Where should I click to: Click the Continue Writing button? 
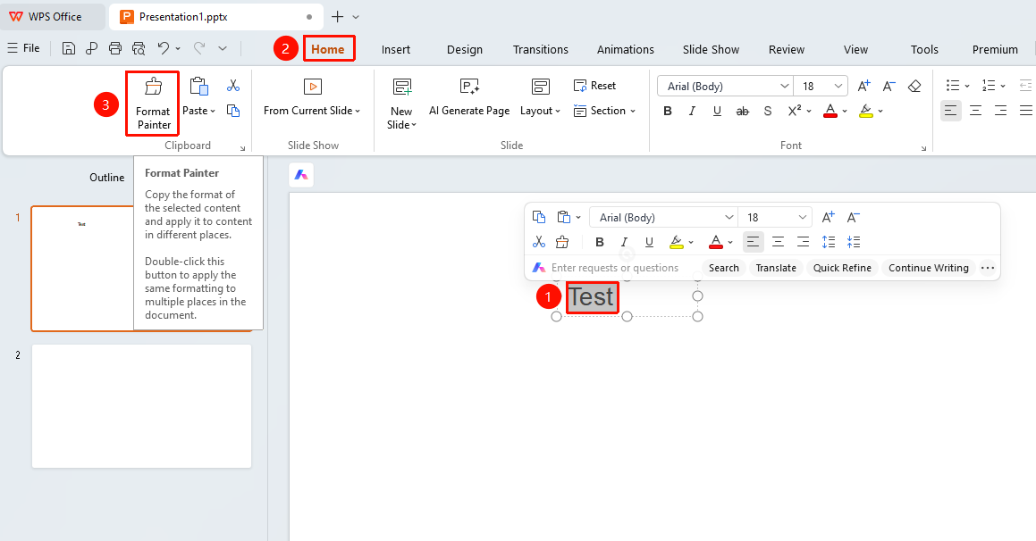929,268
